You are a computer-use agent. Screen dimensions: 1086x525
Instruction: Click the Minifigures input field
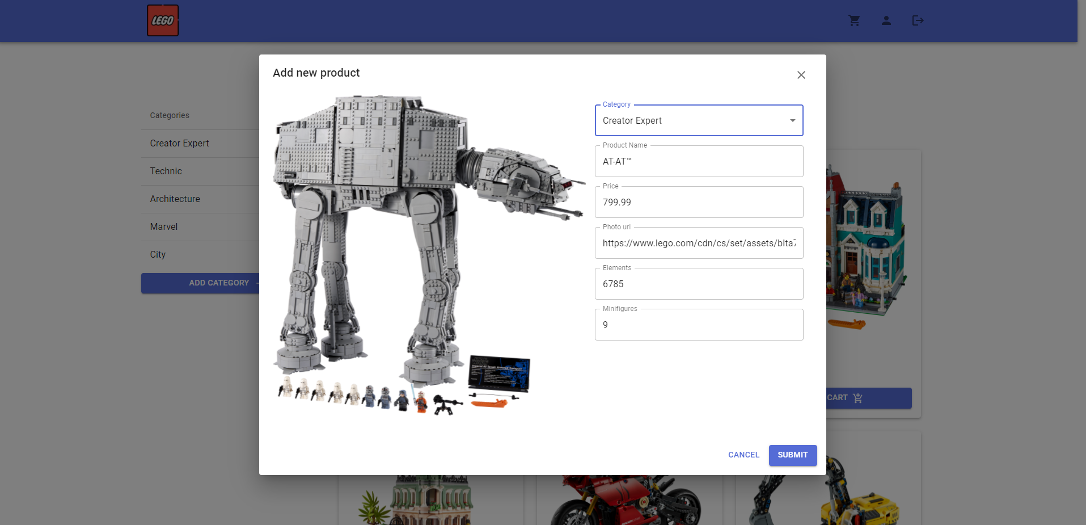click(x=699, y=325)
